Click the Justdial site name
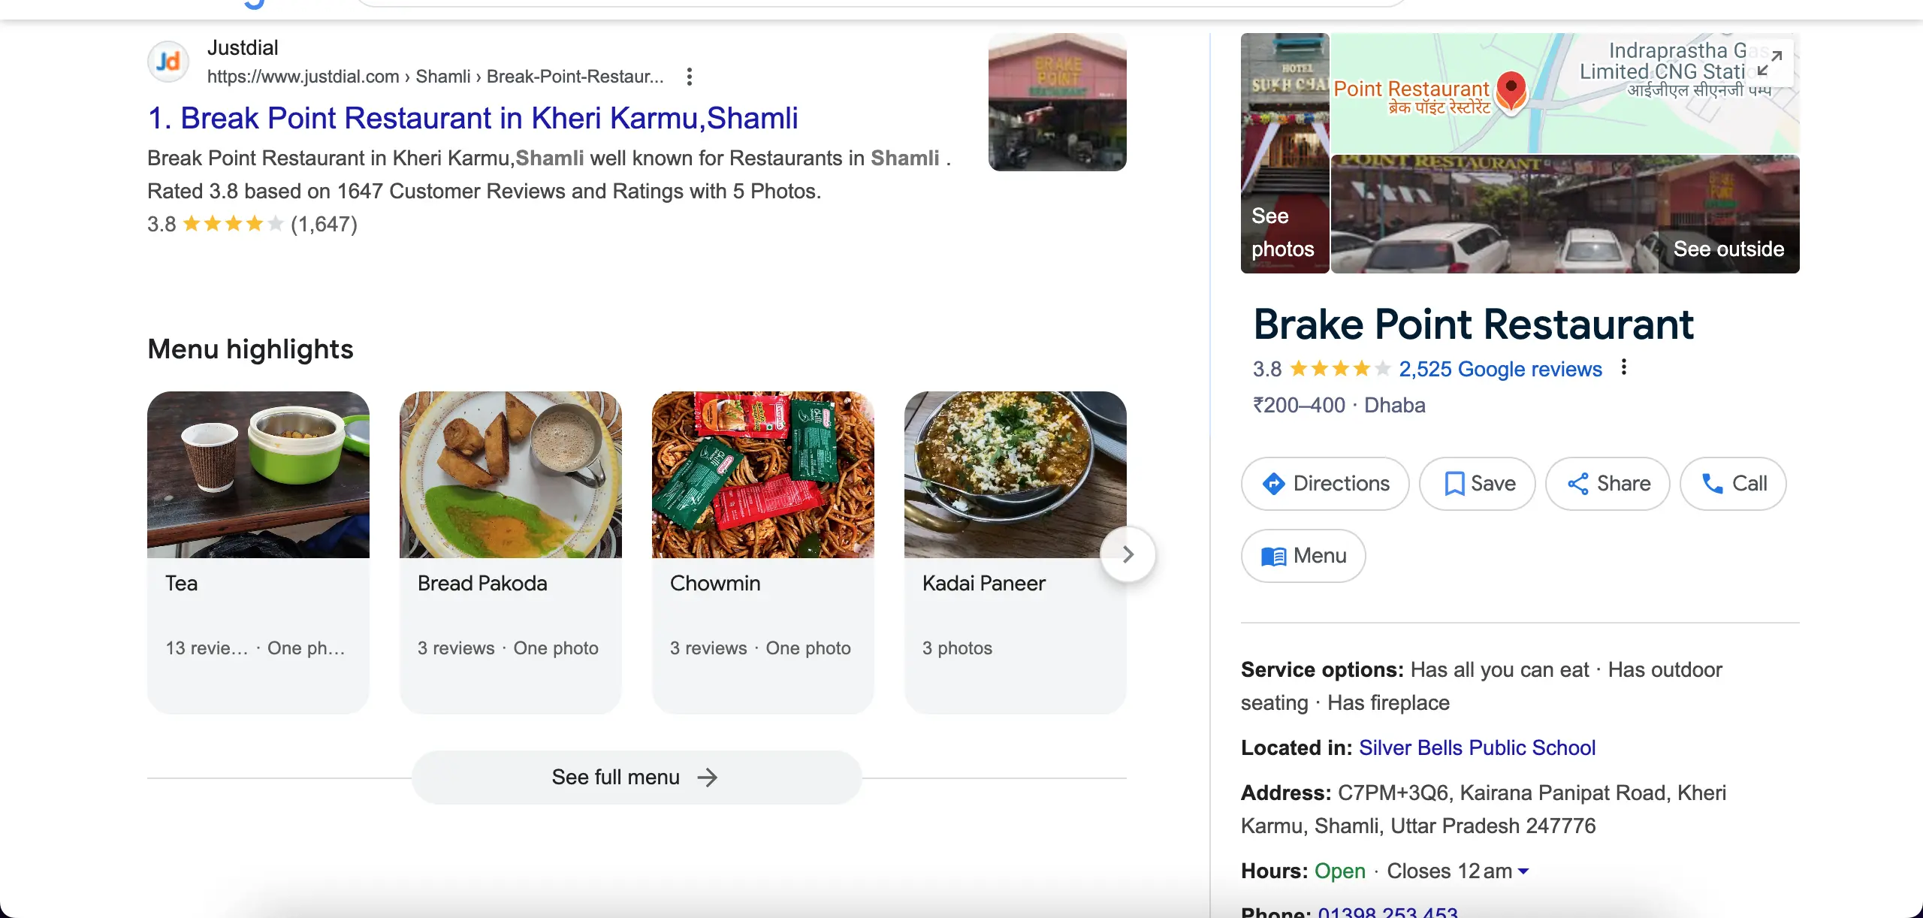Viewport: 1923px width, 918px height. coord(243,48)
